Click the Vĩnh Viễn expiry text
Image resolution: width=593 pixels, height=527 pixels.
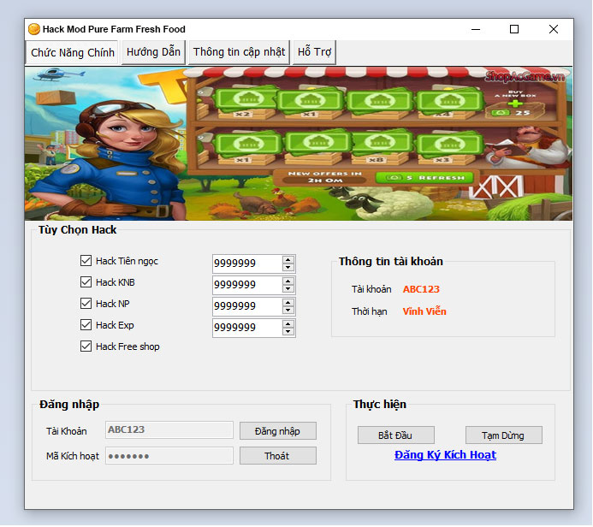[424, 311]
